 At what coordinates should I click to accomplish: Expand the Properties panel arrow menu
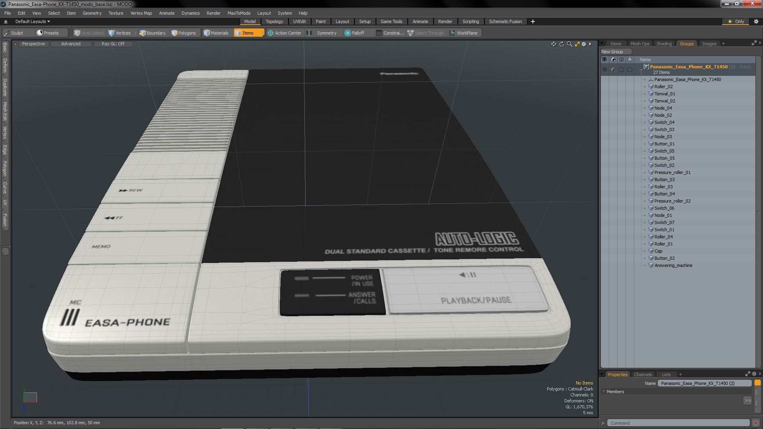760,374
